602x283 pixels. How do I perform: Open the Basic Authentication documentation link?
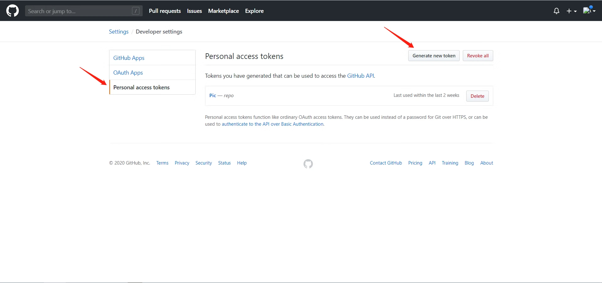273,124
